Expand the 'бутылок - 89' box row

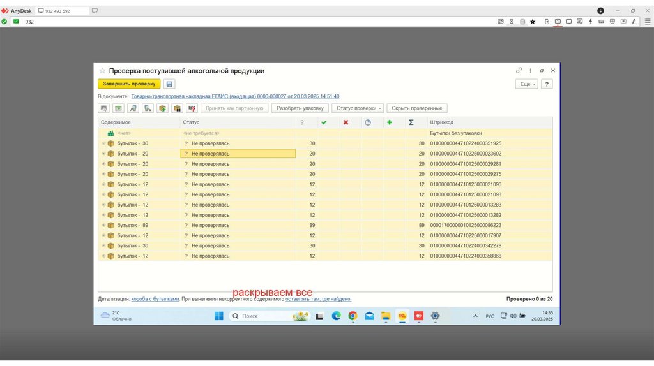[x=103, y=225]
